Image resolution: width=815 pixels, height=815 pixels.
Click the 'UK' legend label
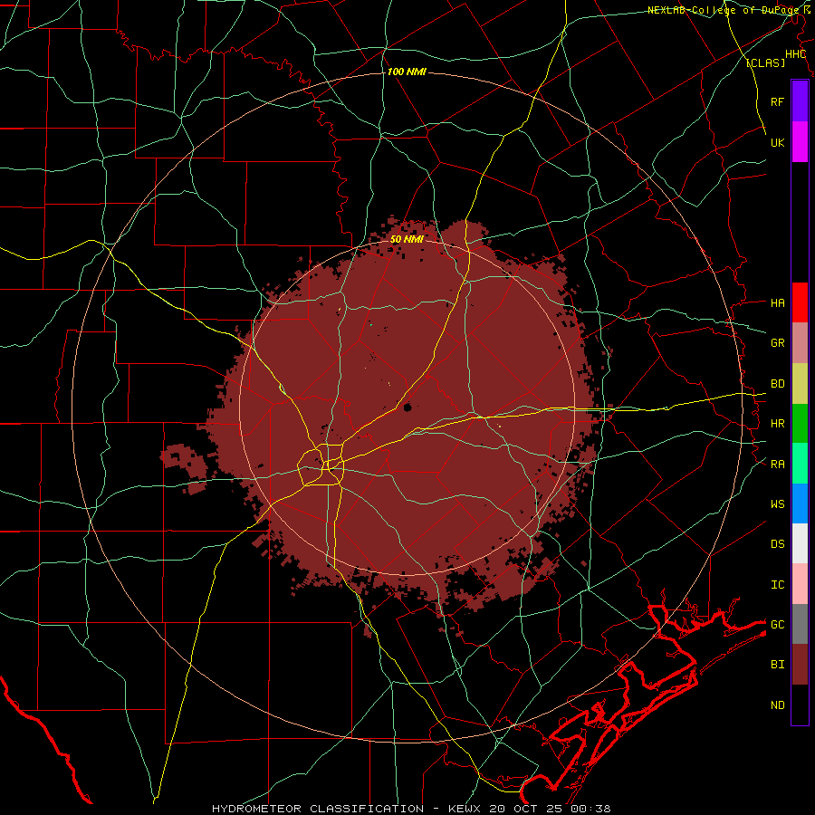point(777,142)
